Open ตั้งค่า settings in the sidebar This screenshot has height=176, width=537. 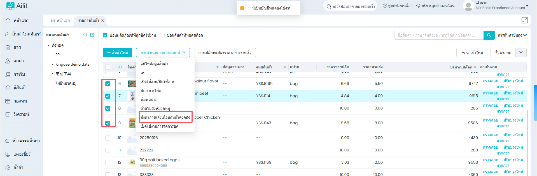[x=18, y=168]
